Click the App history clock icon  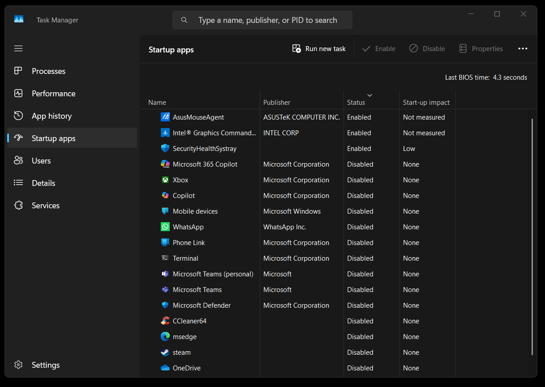(18, 116)
